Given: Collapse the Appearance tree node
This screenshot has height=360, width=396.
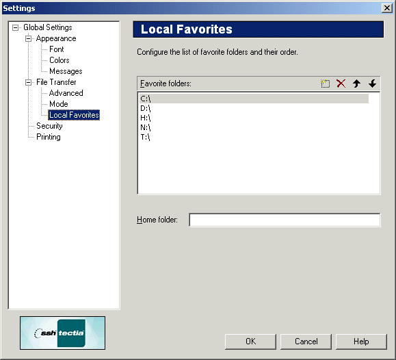Looking at the screenshot, I should (x=28, y=39).
